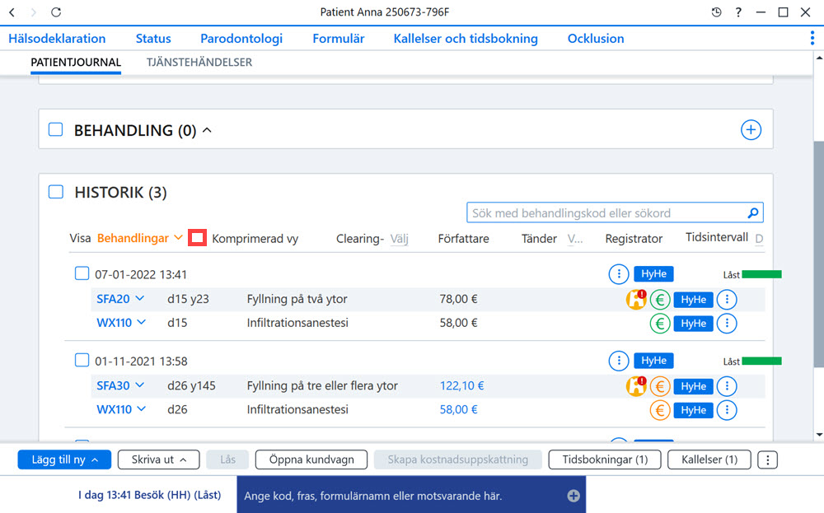This screenshot has height=513, width=824.
Task: Open the Parodontologi menu
Action: pos(241,39)
